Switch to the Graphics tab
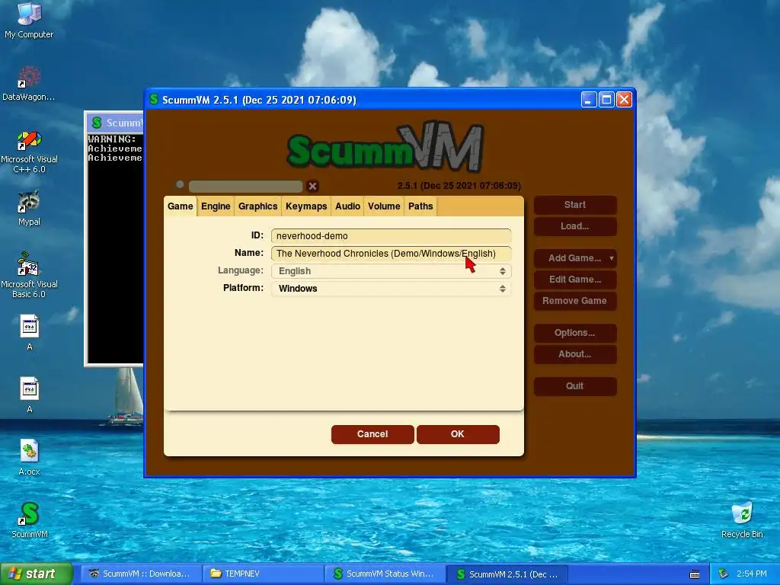Screen dimensions: 780x585 pos(257,206)
